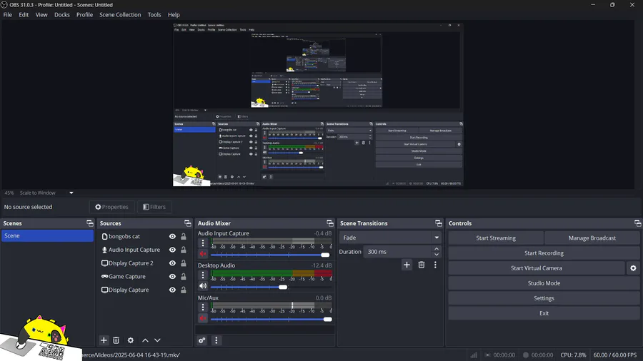
Task: Open preview Scale to Window dropdown
Action: pyautogui.click(x=71, y=193)
